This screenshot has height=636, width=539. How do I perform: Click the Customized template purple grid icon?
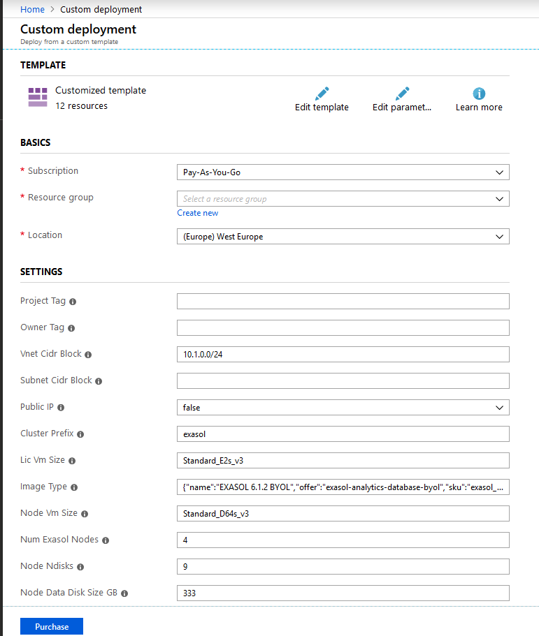38,97
